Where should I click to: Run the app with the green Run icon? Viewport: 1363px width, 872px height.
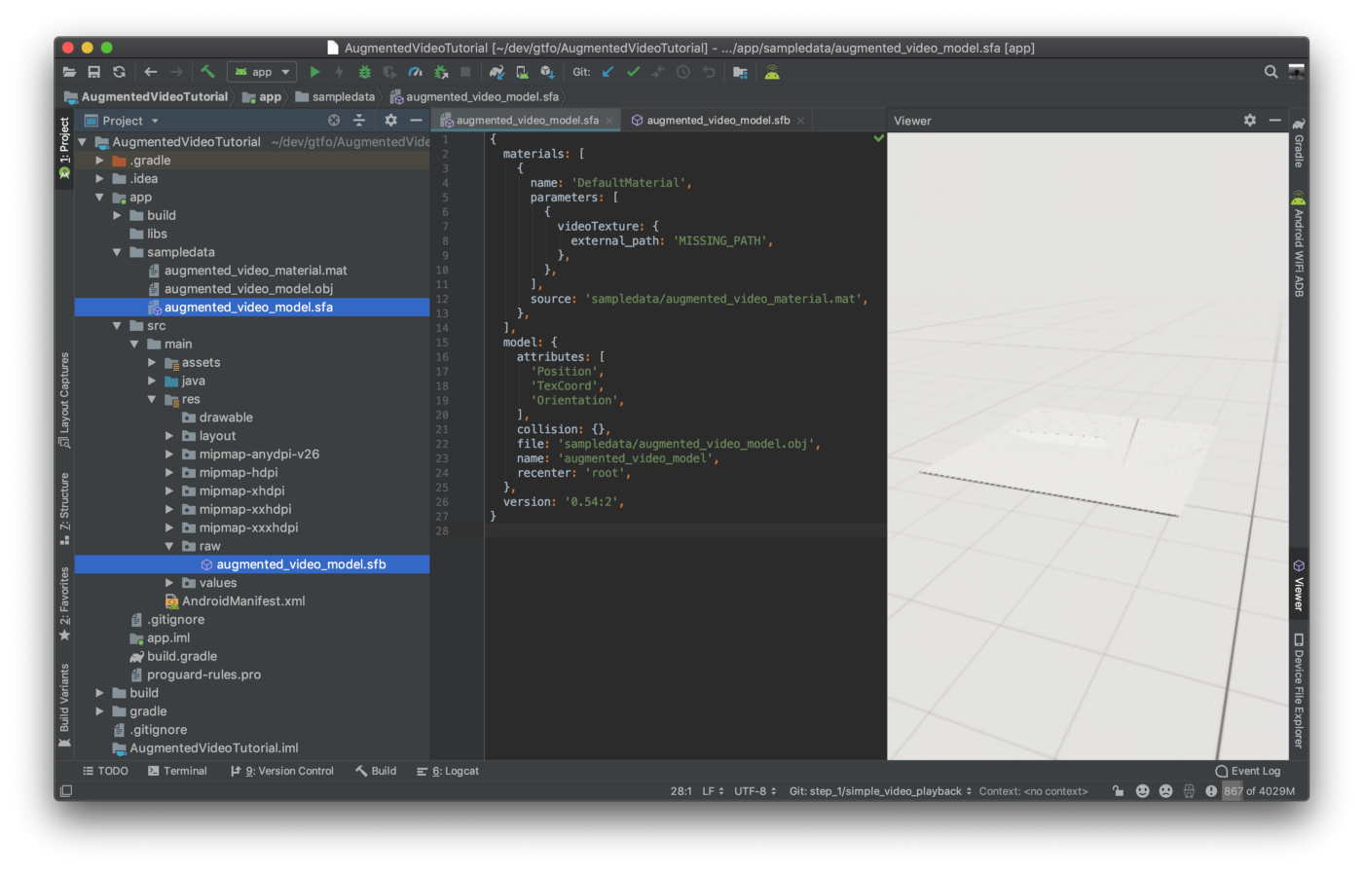[x=315, y=71]
